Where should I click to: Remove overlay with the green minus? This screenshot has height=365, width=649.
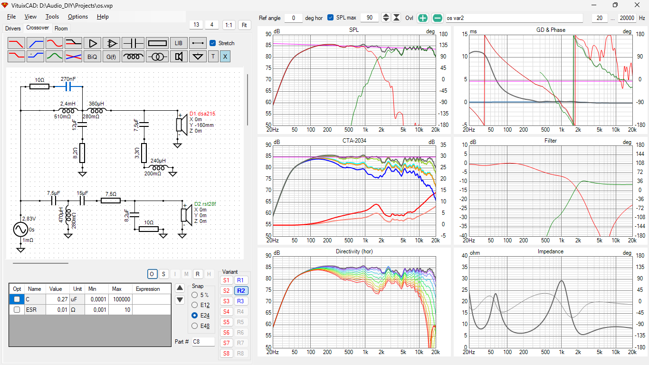[x=438, y=18]
